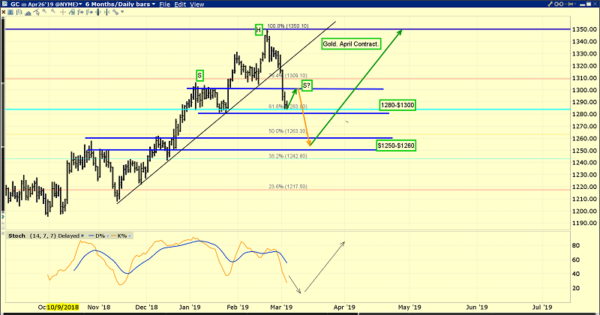Screen dimensions: 600x315
Task: Open the File menu
Action: 164,4
